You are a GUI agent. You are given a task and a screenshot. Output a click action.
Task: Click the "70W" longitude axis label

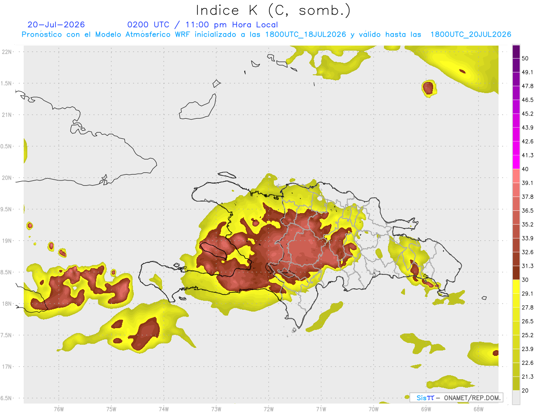coord(373,409)
